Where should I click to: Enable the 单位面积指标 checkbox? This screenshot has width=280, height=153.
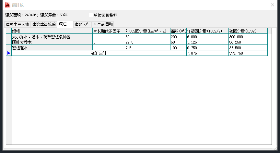point(91,15)
